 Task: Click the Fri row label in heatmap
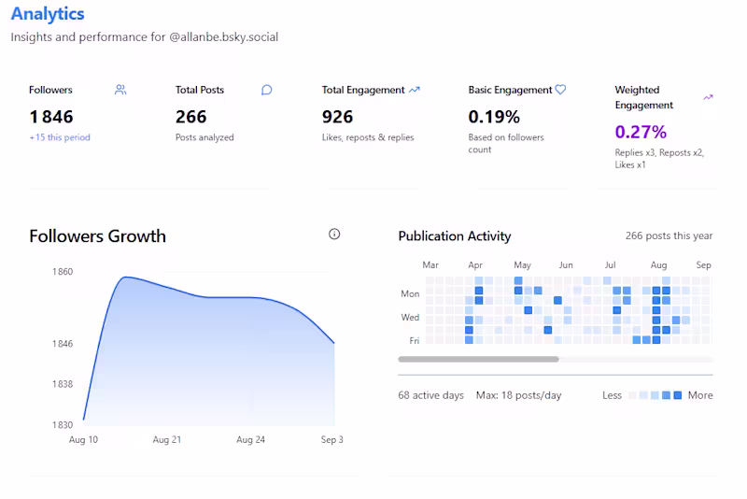tap(414, 340)
